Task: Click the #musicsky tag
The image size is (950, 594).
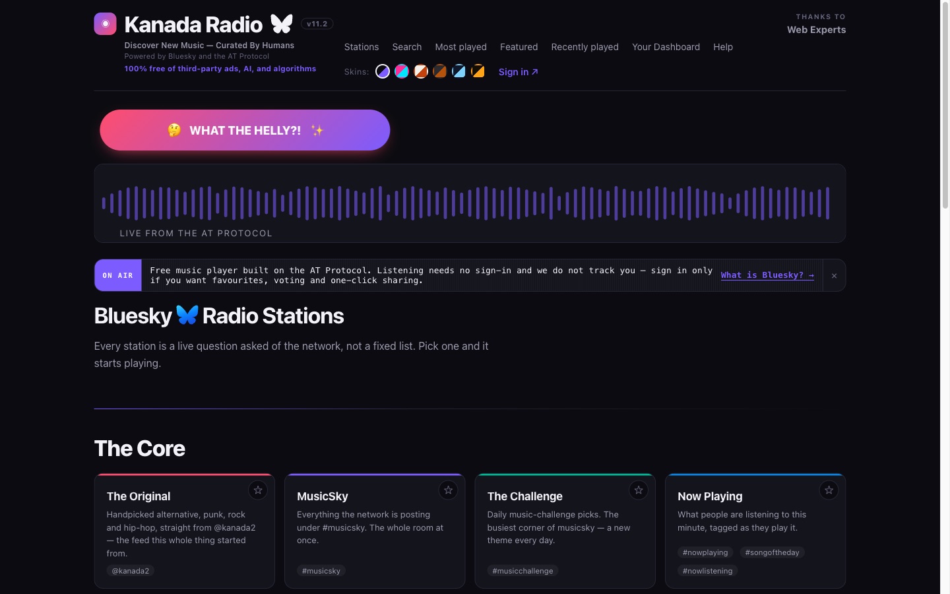Action: tap(321, 571)
